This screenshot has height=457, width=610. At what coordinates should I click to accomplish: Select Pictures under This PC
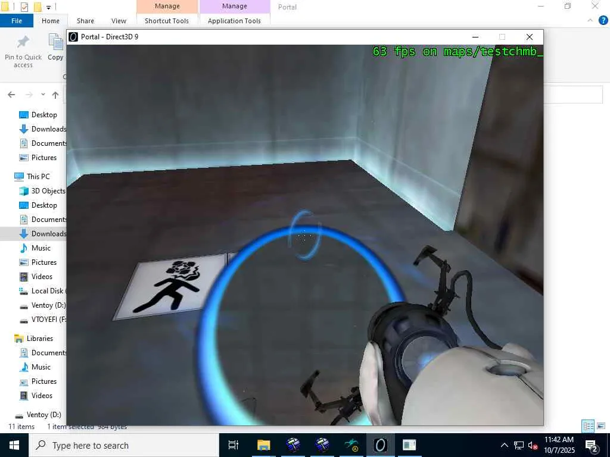pos(38,262)
